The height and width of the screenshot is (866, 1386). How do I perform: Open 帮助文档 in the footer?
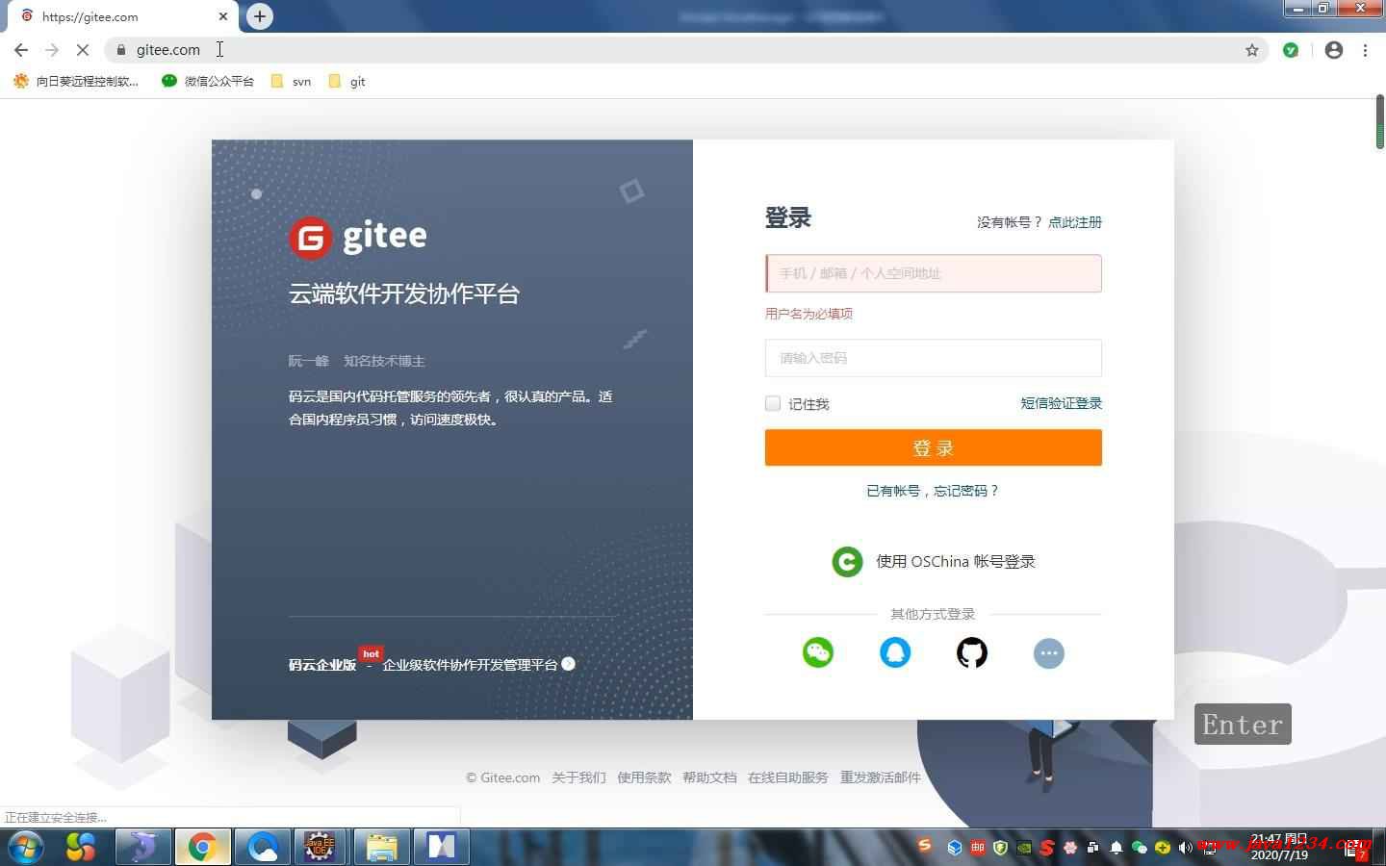[709, 777]
